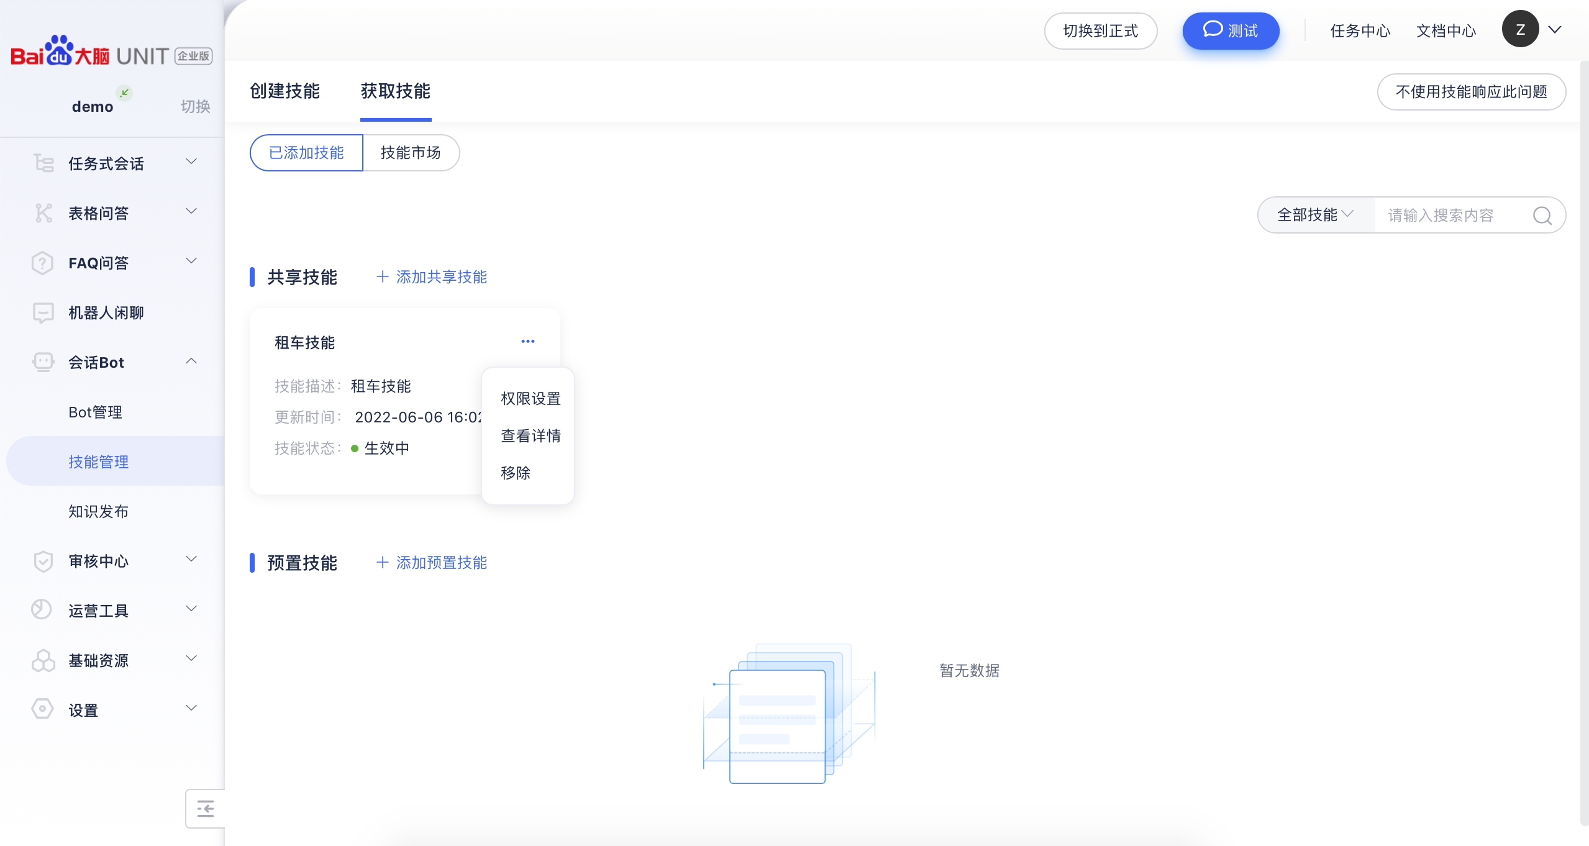This screenshot has width=1589, height=846.
Task: Click the FAQ问答 question-mark icon
Action: point(42,263)
